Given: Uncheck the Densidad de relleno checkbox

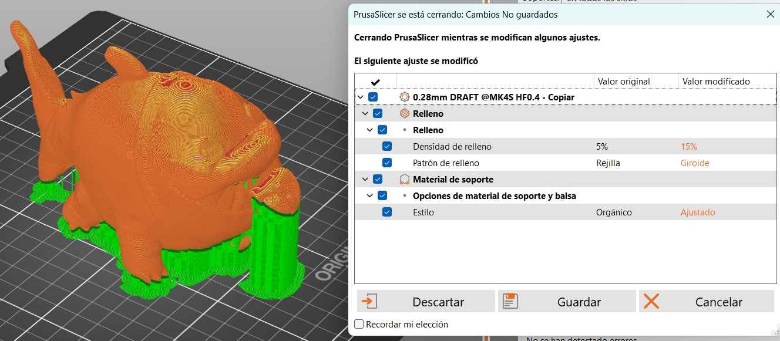Looking at the screenshot, I should click(x=386, y=146).
